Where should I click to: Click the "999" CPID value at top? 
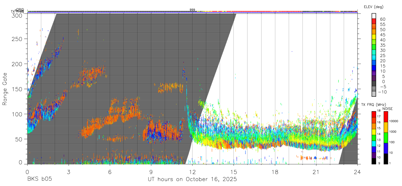pos(192,10)
